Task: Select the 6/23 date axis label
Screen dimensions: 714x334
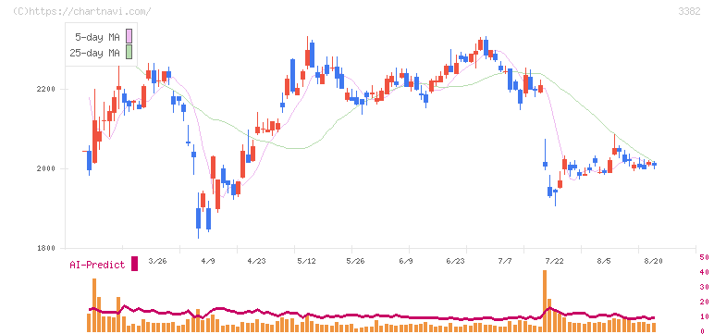Action: (x=454, y=261)
